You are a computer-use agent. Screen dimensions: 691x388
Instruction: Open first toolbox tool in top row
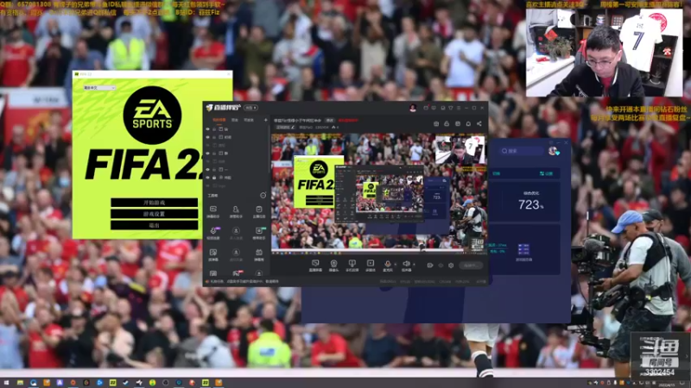tap(212, 211)
